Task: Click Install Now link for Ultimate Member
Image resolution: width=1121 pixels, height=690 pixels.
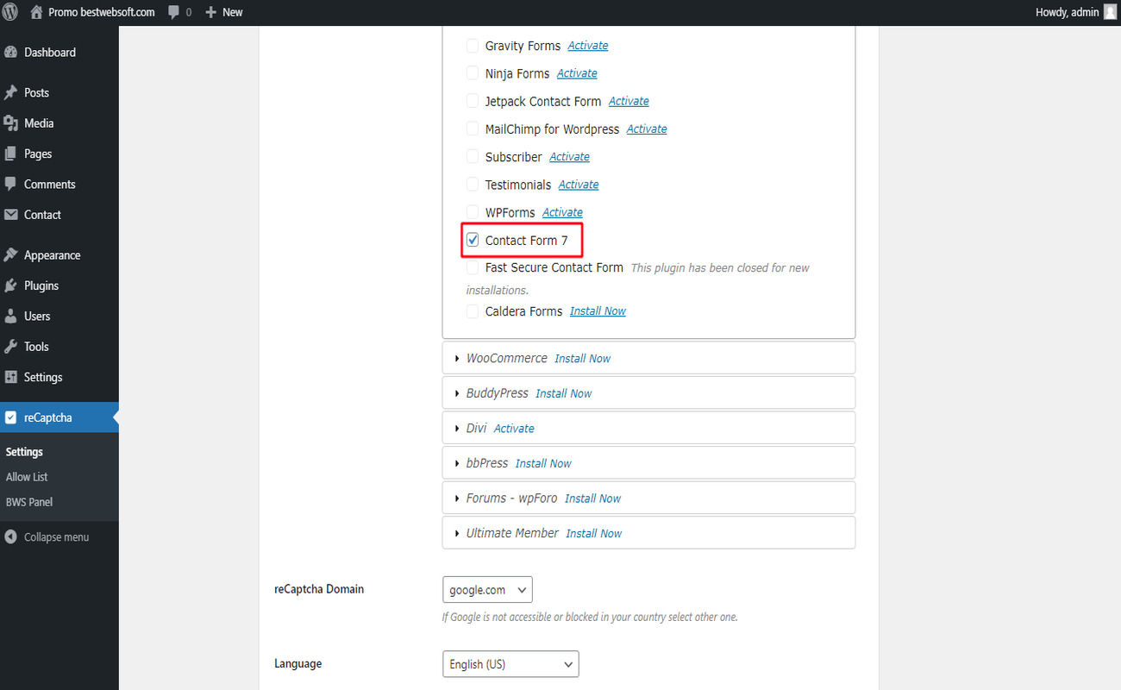Action: click(594, 534)
